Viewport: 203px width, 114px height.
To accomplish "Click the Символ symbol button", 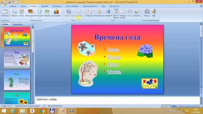I will pyautogui.click(x=130, y=13).
